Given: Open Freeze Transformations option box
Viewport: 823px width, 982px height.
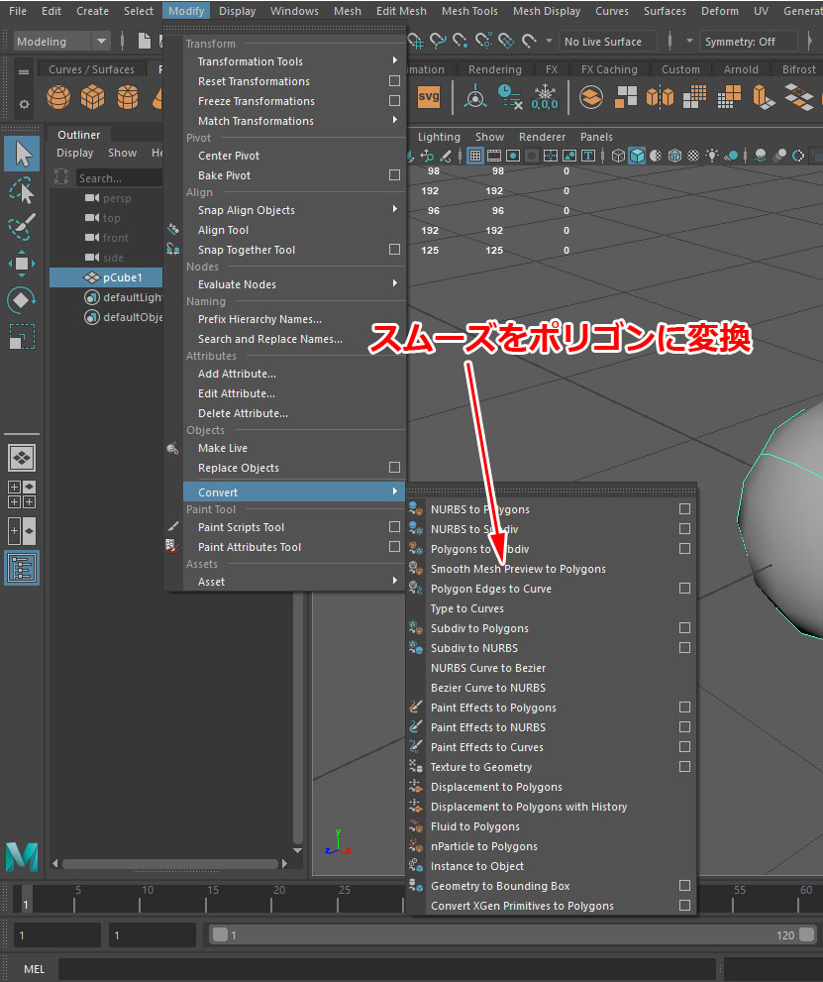Looking at the screenshot, I should click(x=394, y=101).
